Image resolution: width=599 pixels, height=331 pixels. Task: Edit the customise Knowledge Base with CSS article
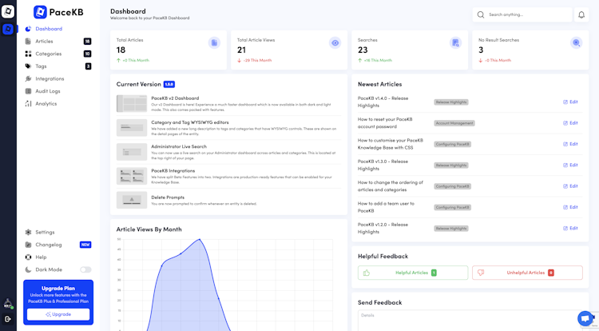pyautogui.click(x=570, y=144)
